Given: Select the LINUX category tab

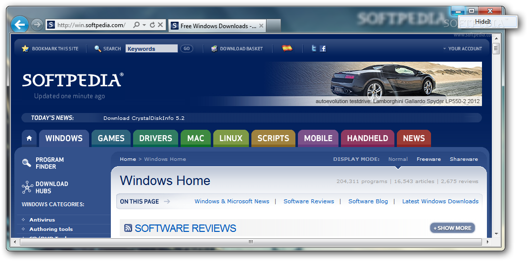Looking at the screenshot, I should click(231, 138).
